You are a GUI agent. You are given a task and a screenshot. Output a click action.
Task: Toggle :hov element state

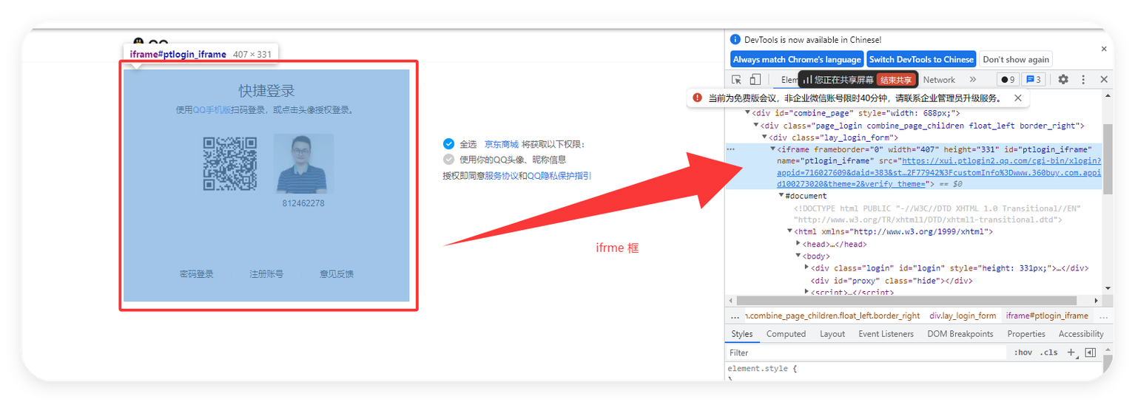tap(1023, 352)
